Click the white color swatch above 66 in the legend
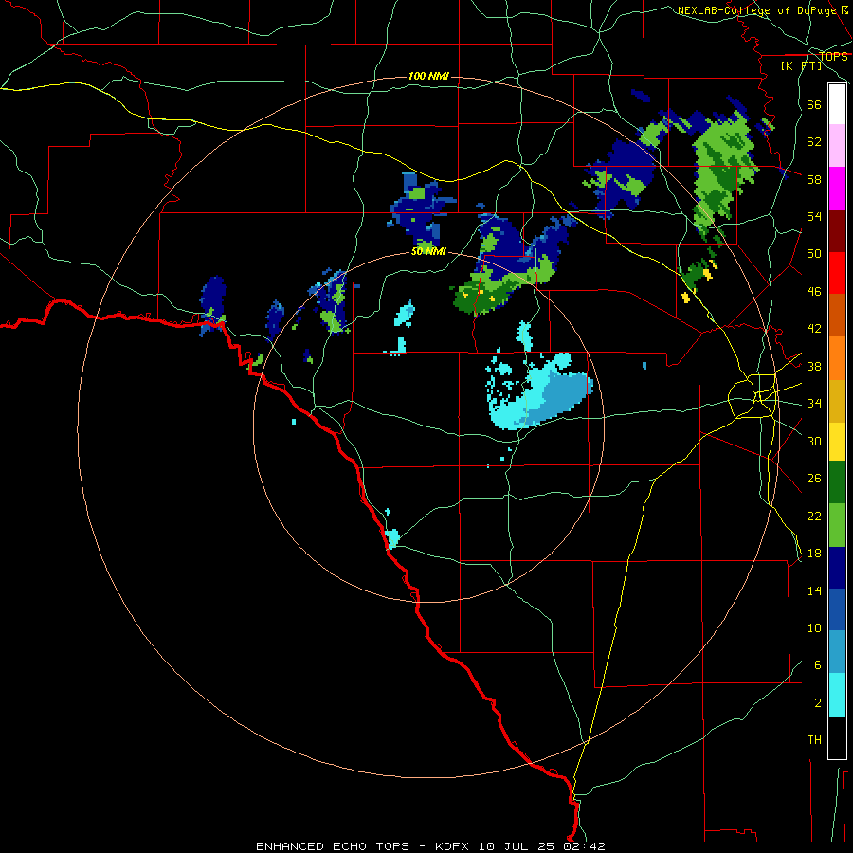The height and width of the screenshot is (853, 853). (x=837, y=104)
